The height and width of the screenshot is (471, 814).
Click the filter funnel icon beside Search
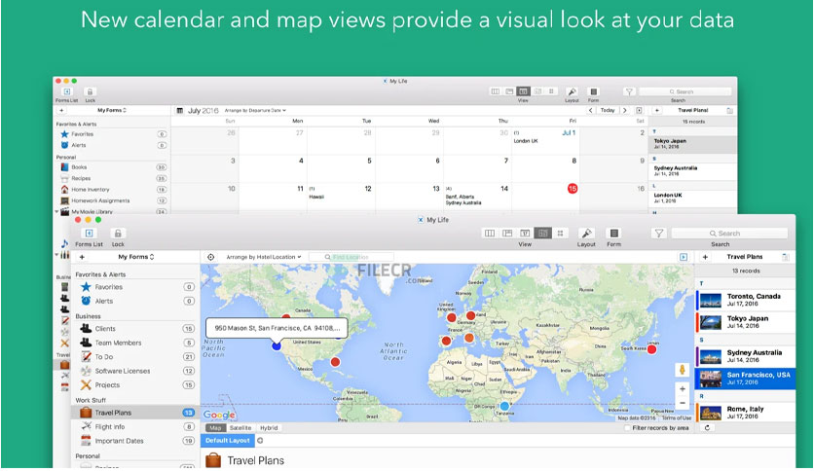click(659, 234)
